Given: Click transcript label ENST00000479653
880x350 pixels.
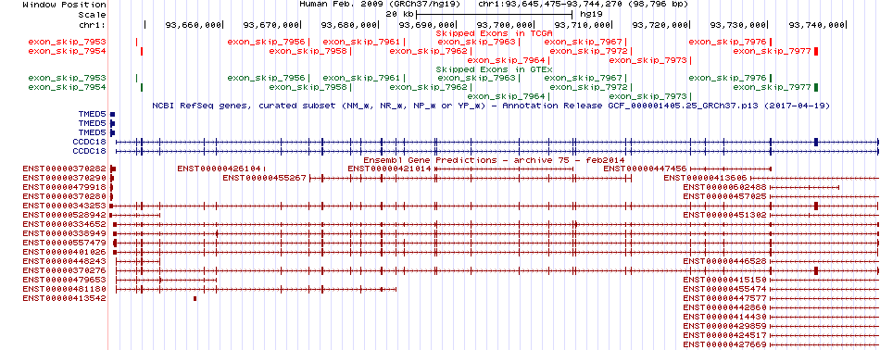Looking at the screenshot, I should [65, 280].
